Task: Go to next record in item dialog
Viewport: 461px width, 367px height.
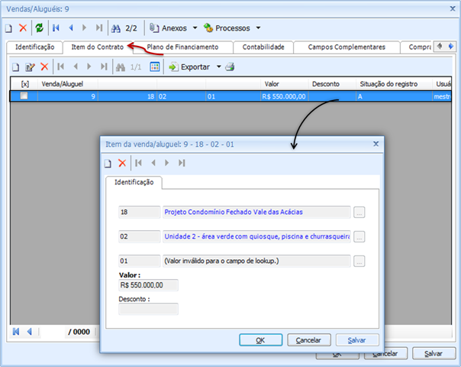Action: (x=166, y=163)
